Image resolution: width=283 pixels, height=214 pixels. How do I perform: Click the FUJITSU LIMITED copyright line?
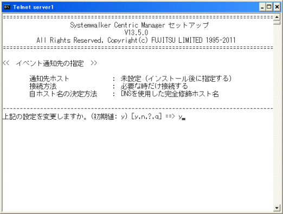[136, 40]
